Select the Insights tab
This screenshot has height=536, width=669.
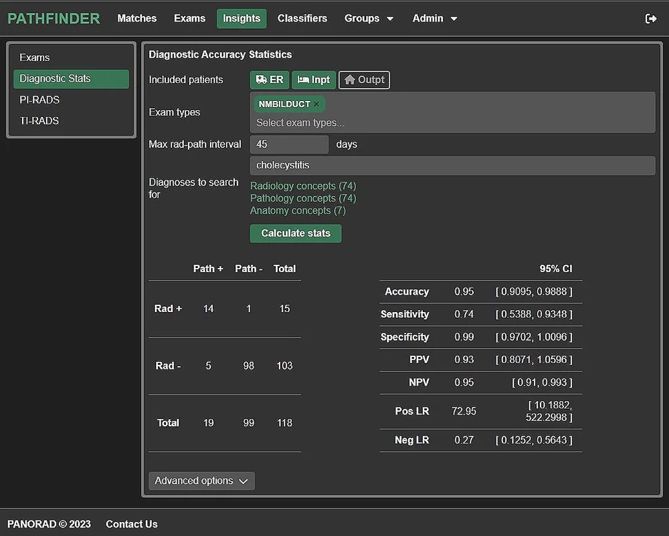(x=242, y=18)
